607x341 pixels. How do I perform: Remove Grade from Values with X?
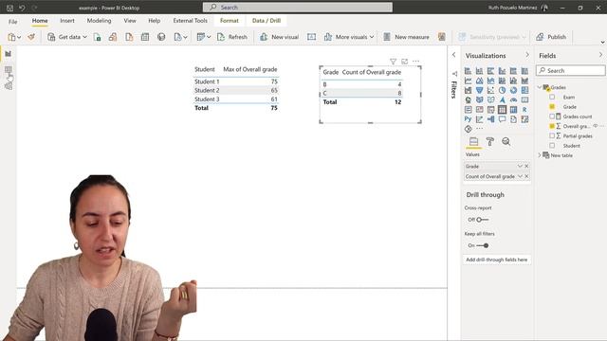point(526,166)
